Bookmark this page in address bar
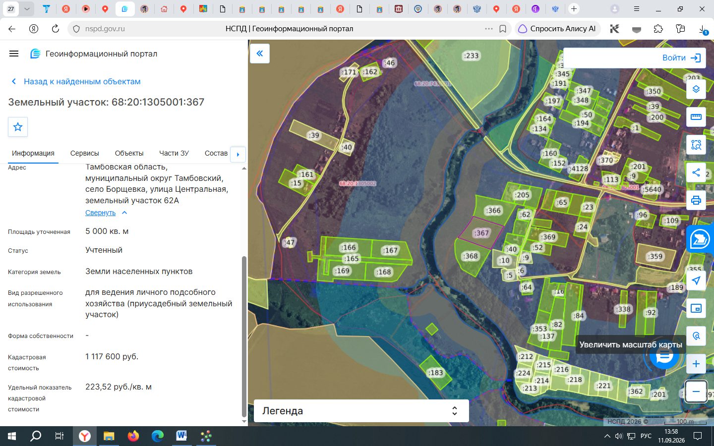714x446 pixels. (503, 29)
